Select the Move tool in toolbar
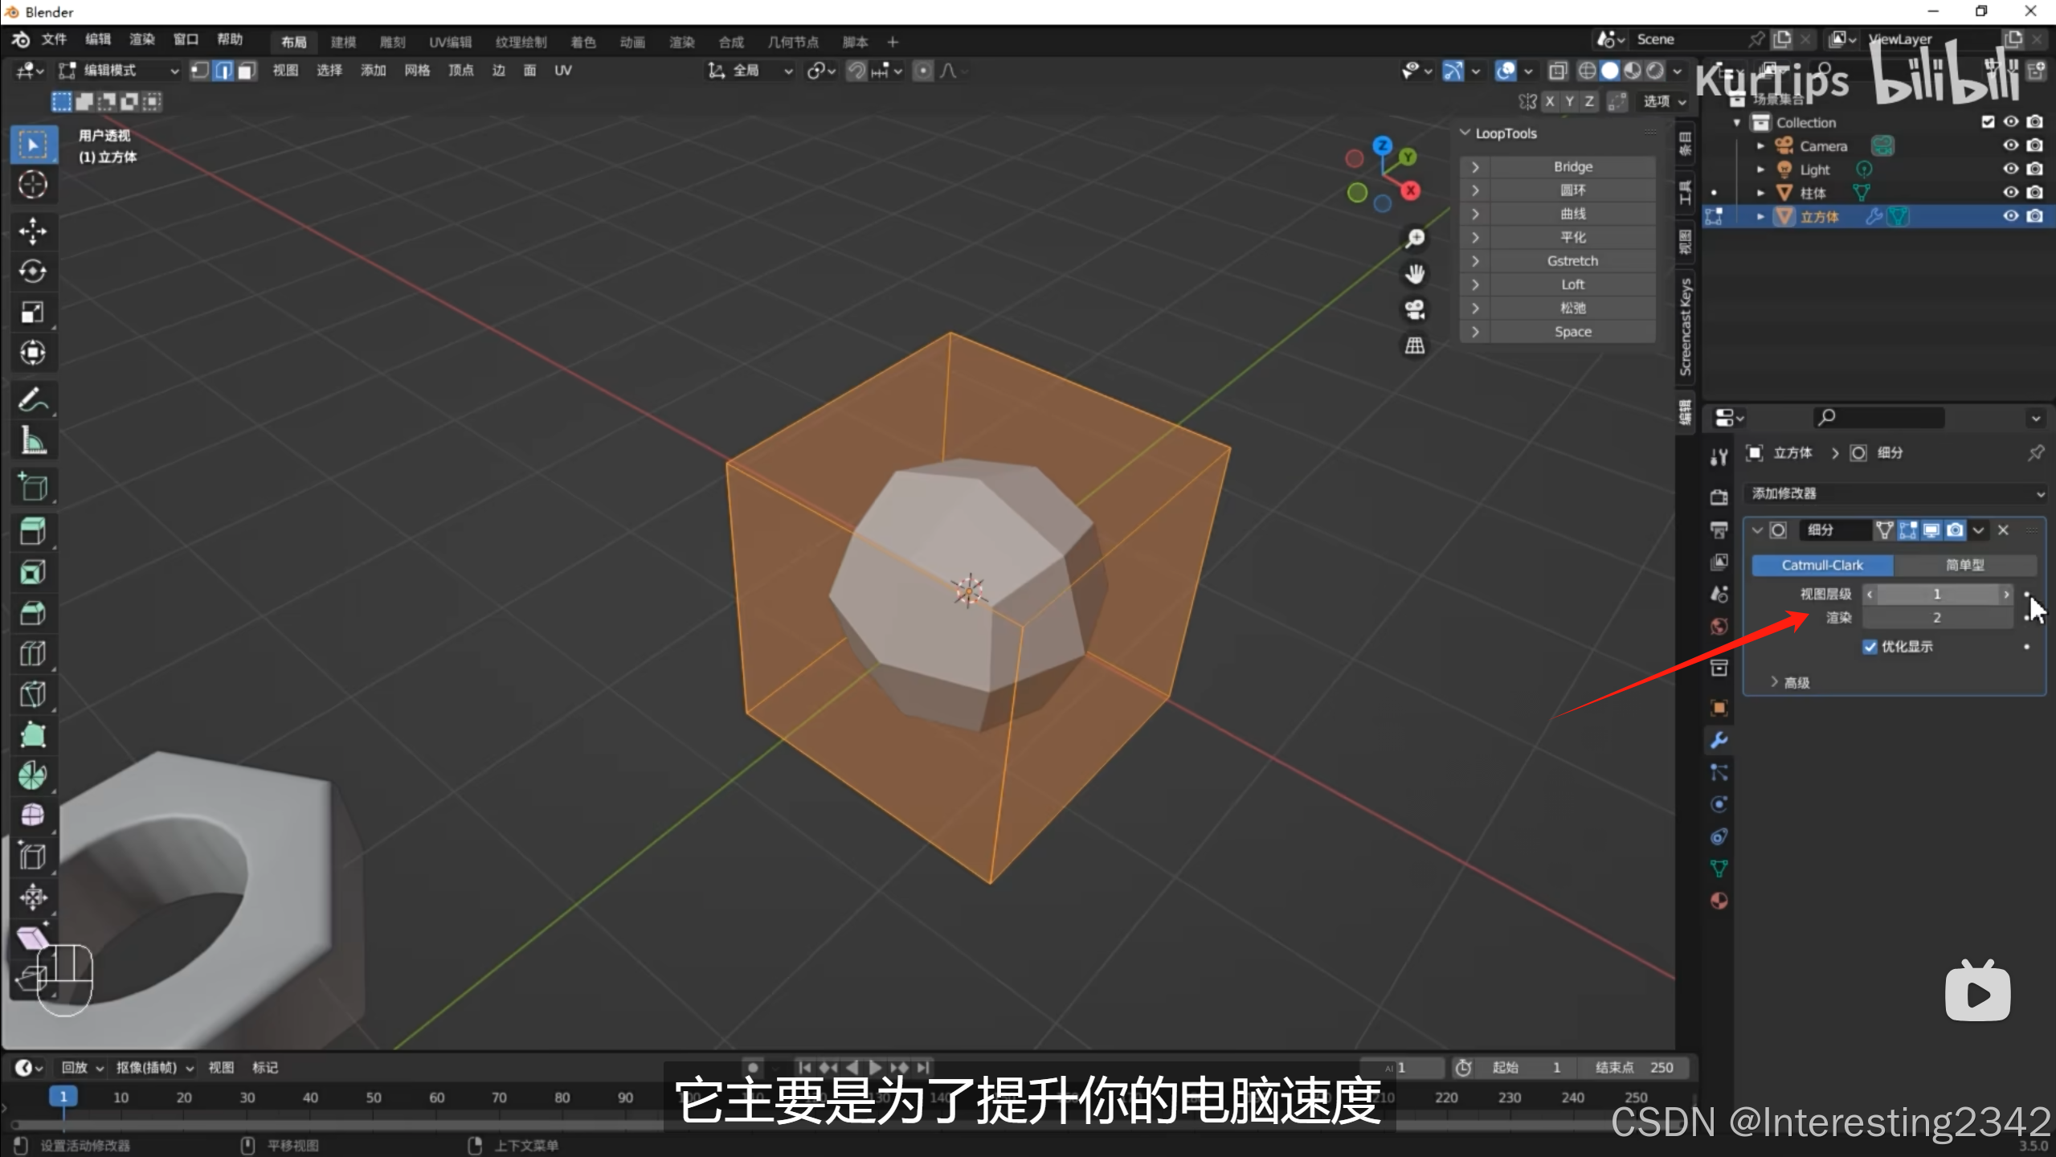Viewport: 2056px width, 1157px height. tap(33, 231)
